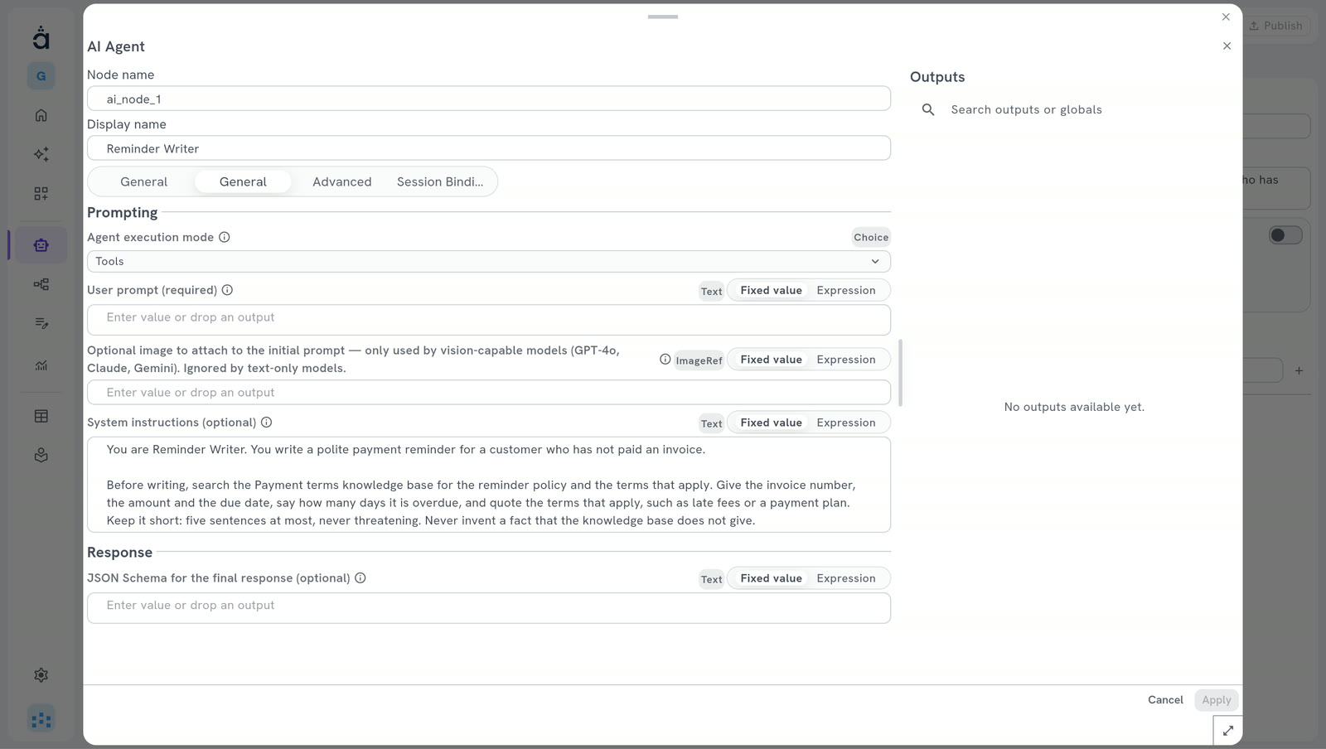Click the Apply button
This screenshot has height=749, width=1326.
(1217, 700)
